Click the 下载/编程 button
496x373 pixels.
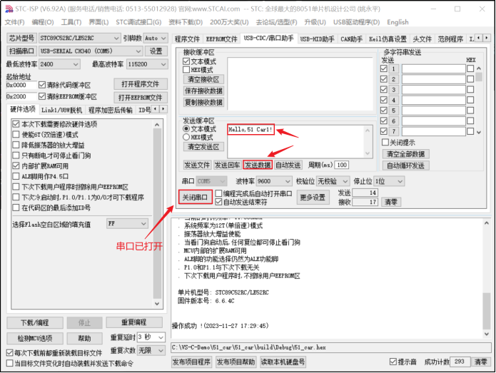tap(35, 323)
